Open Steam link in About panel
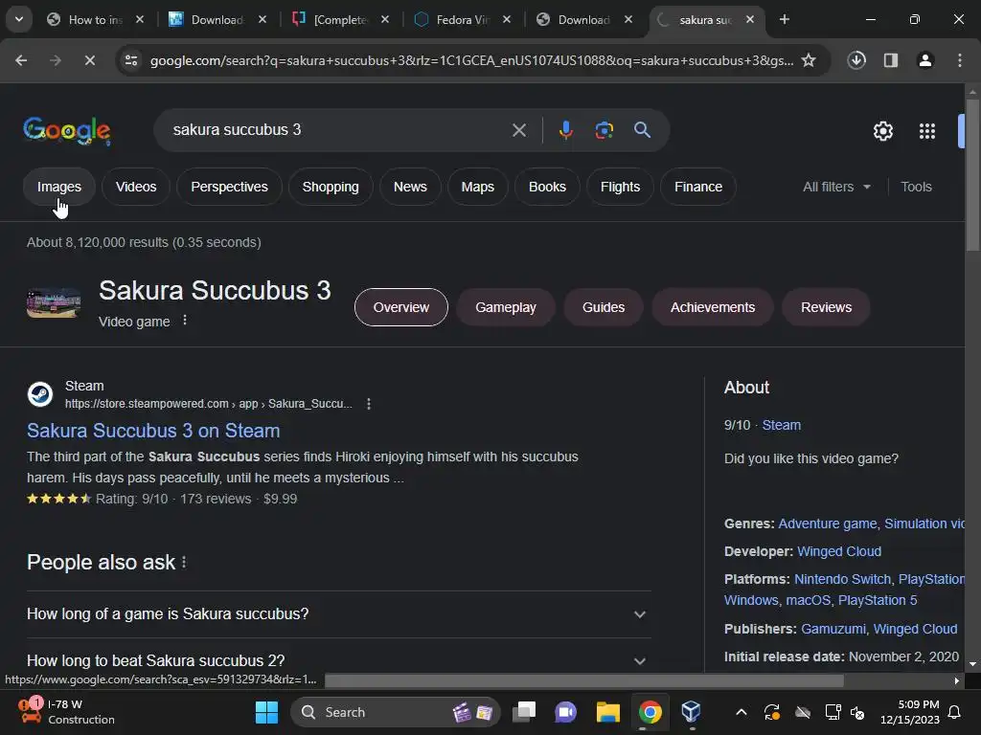Viewport: 981px width, 735px height. [x=781, y=425]
